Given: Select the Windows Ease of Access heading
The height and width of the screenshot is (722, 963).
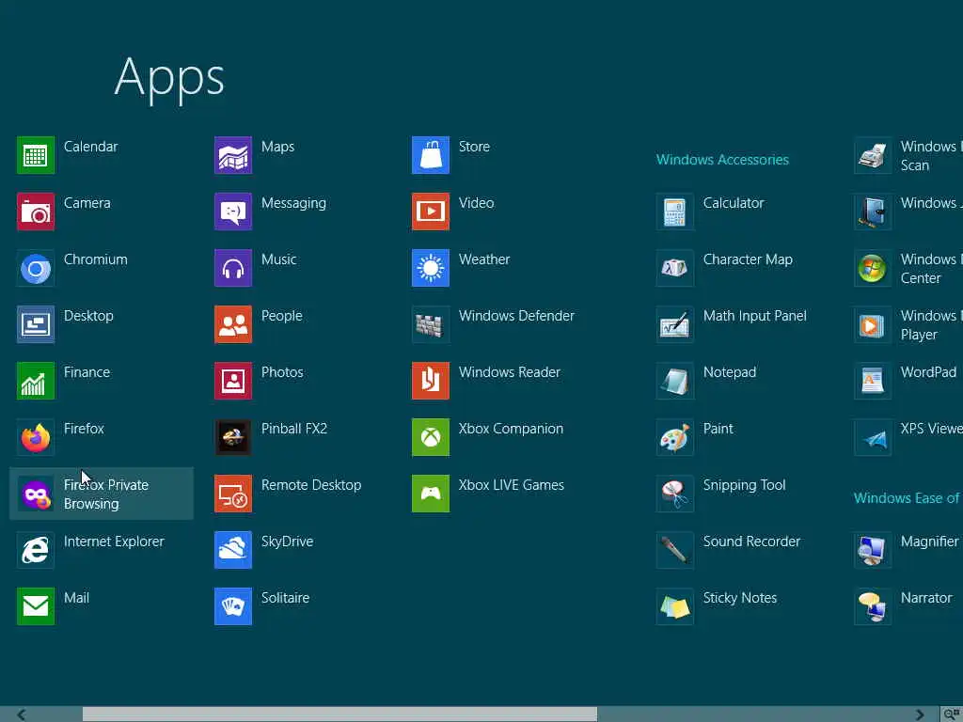Looking at the screenshot, I should 908,498.
